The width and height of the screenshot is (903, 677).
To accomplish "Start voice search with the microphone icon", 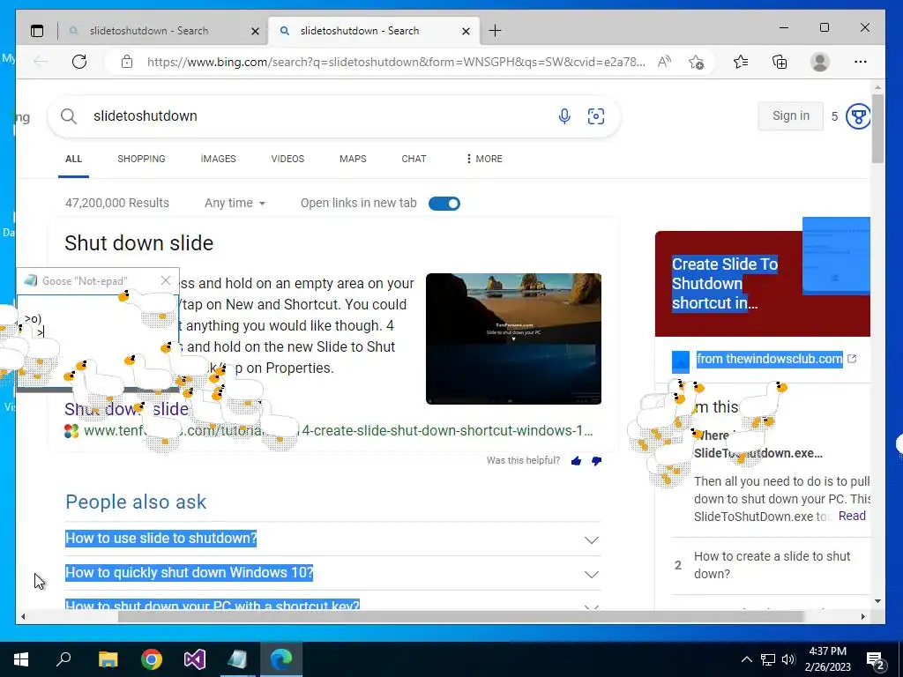I will tap(564, 116).
